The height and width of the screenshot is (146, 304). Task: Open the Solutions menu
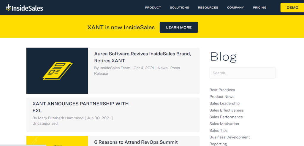(179, 8)
